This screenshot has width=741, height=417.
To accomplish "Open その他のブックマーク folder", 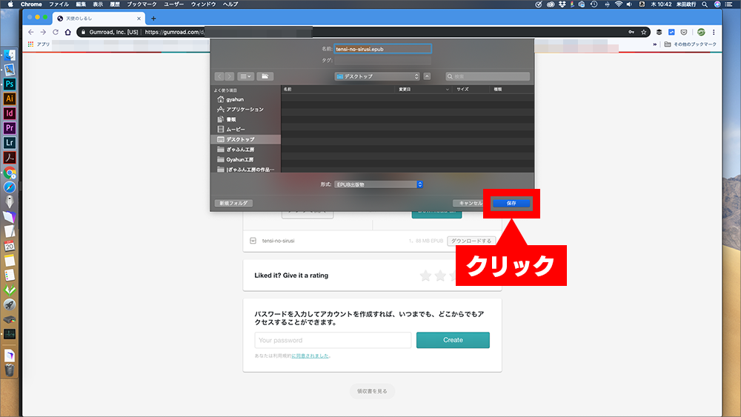I will [691, 44].
